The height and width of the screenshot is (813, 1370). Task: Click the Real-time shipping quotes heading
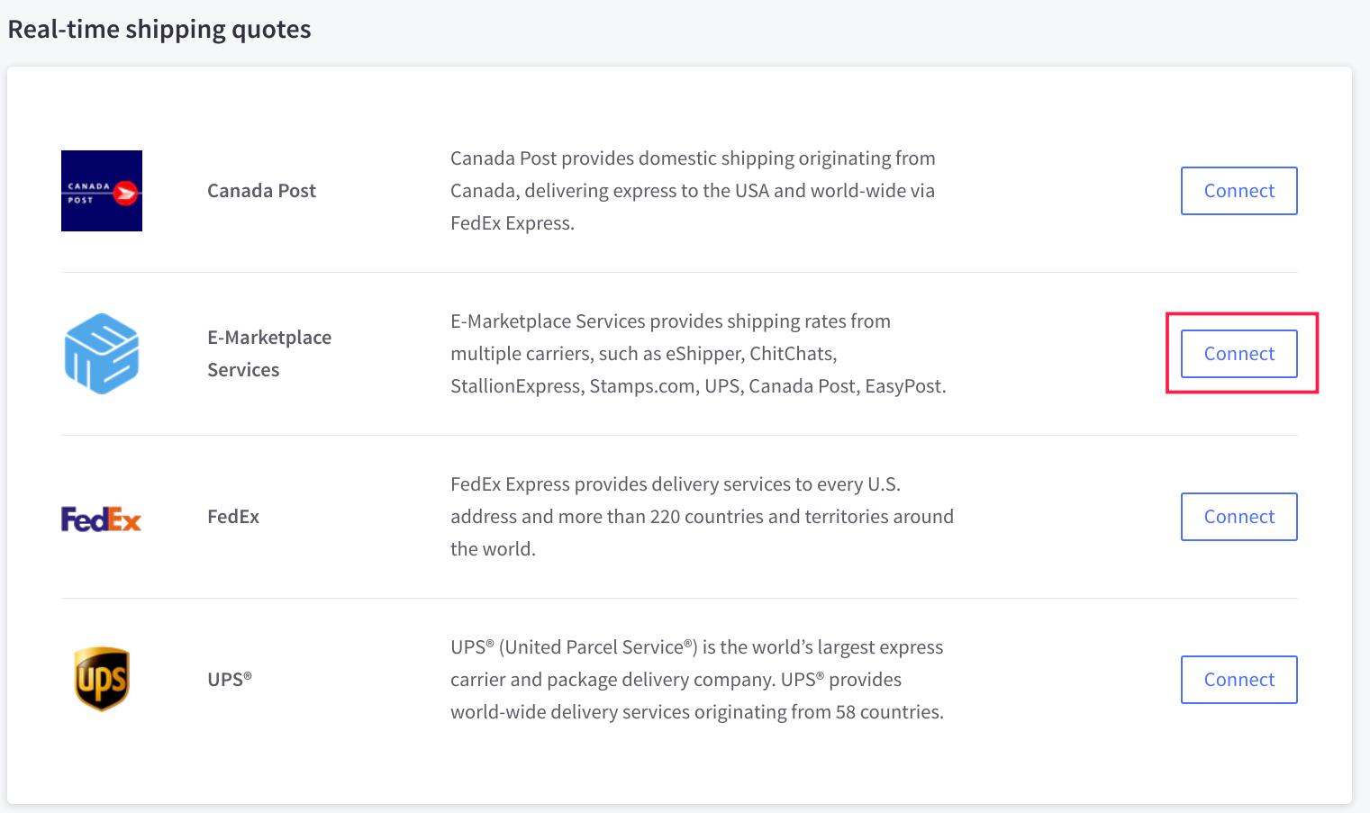(x=159, y=30)
